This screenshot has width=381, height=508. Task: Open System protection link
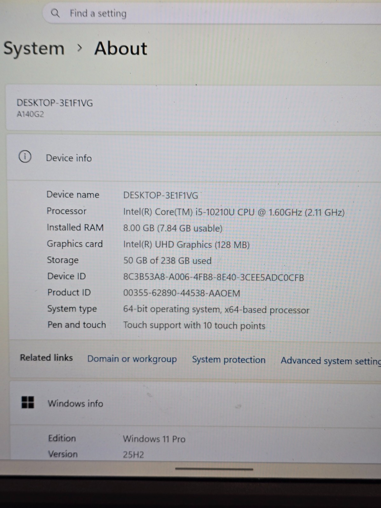229,360
